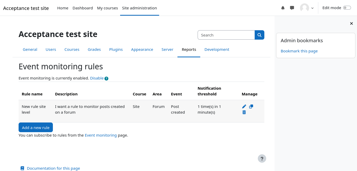
Task: Duplicate the rule with copy icon
Action: (251, 106)
